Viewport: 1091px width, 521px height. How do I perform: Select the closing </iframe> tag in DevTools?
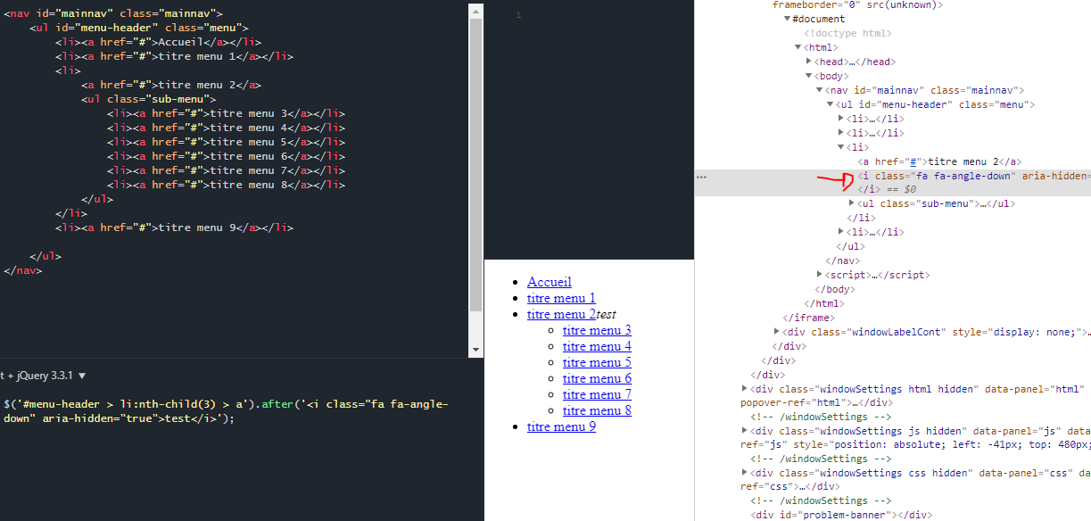click(808, 318)
